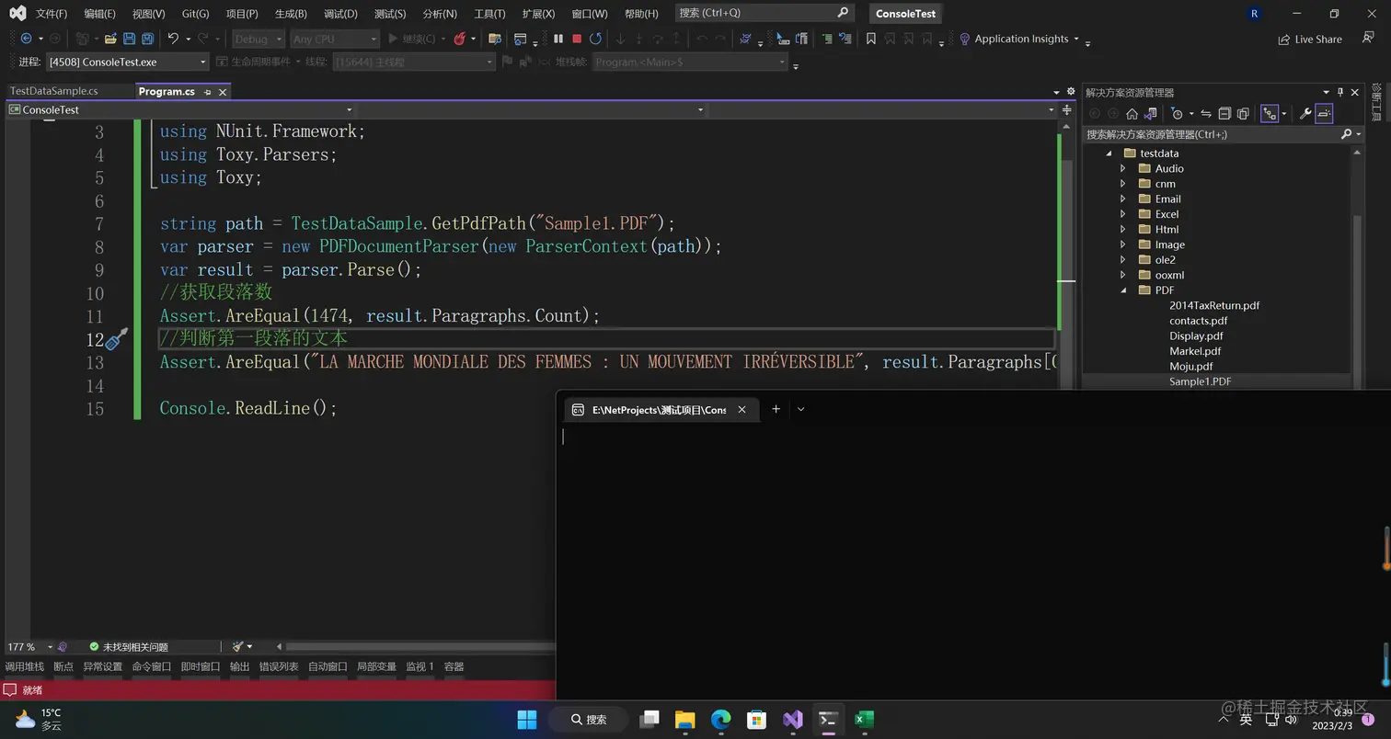Click the editor split window icon
The width and height of the screenshot is (1391, 739).
(x=1066, y=109)
